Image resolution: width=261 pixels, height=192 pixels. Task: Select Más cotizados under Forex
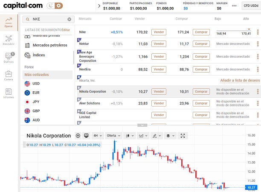47,75
